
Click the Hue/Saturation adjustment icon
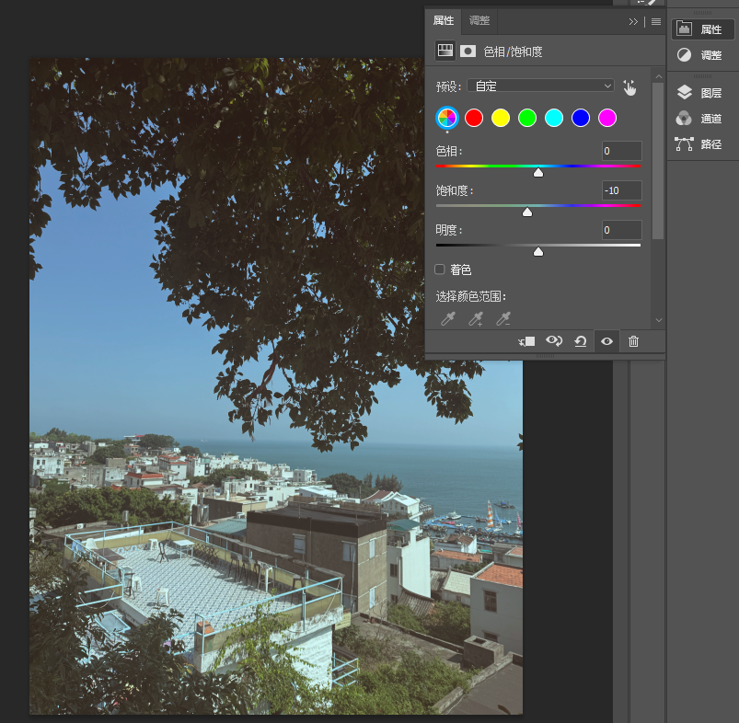[445, 51]
